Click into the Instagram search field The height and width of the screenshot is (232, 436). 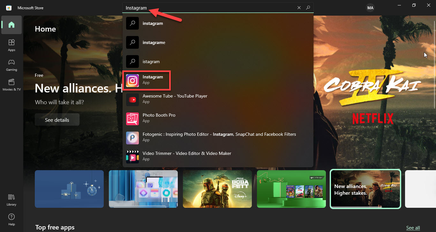coord(207,8)
